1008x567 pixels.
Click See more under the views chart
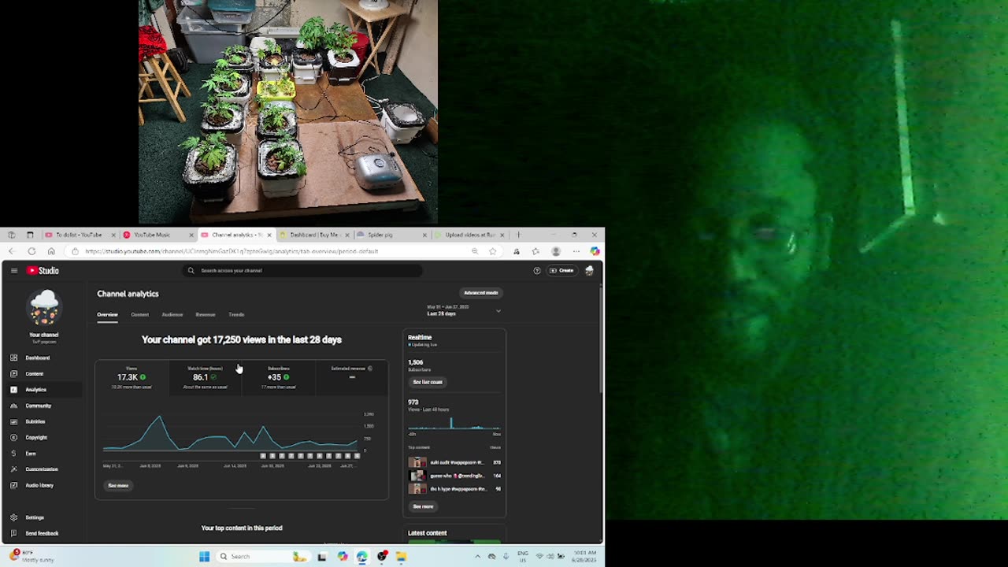point(118,485)
